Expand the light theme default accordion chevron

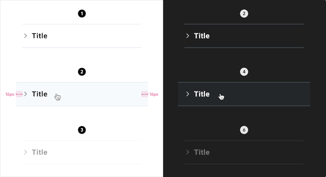coord(25,36)
